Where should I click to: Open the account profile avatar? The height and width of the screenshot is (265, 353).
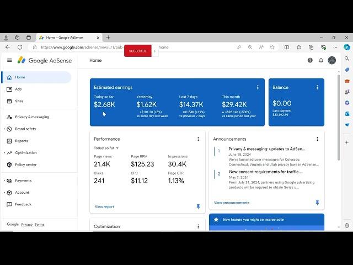point(332,60)
